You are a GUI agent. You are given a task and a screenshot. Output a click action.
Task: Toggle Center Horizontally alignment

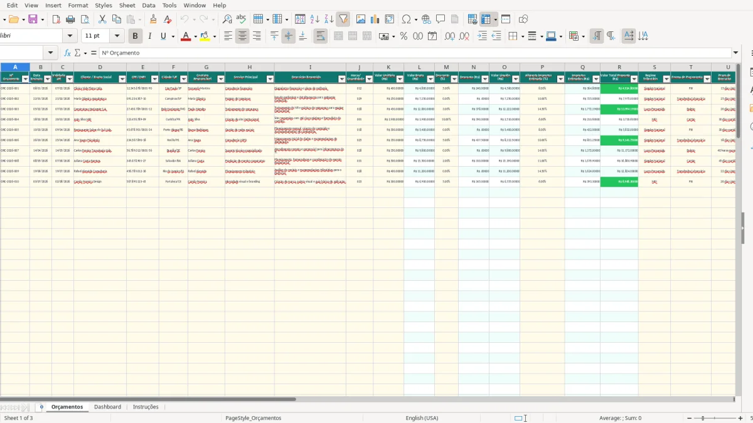click(242, 36)
